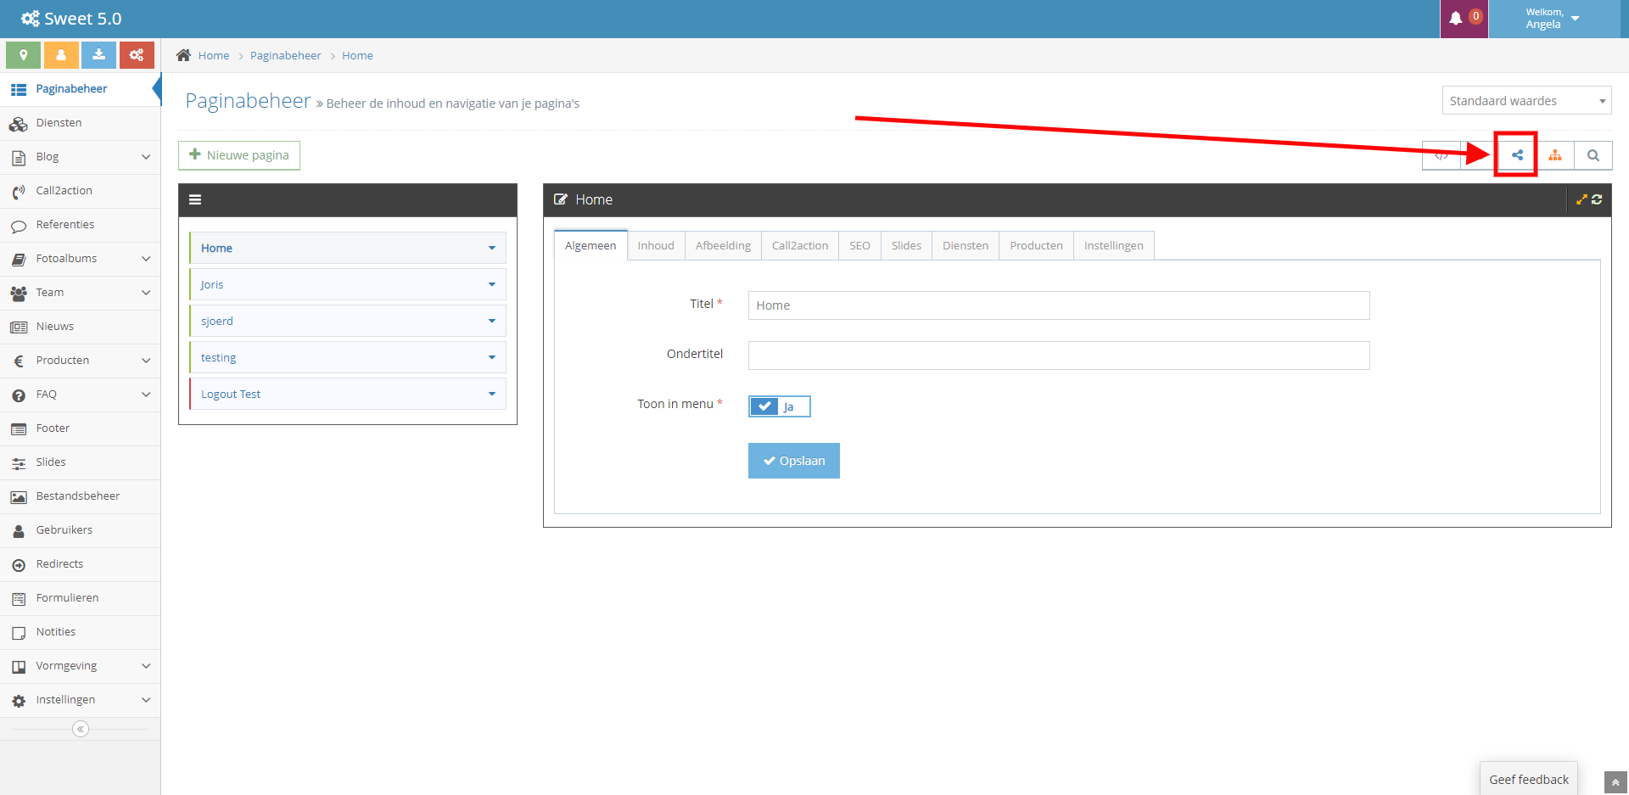Toggle the Toon in menu Ja switch
This screenshot has height=795, width=1629.
click(x=779, y=406)
